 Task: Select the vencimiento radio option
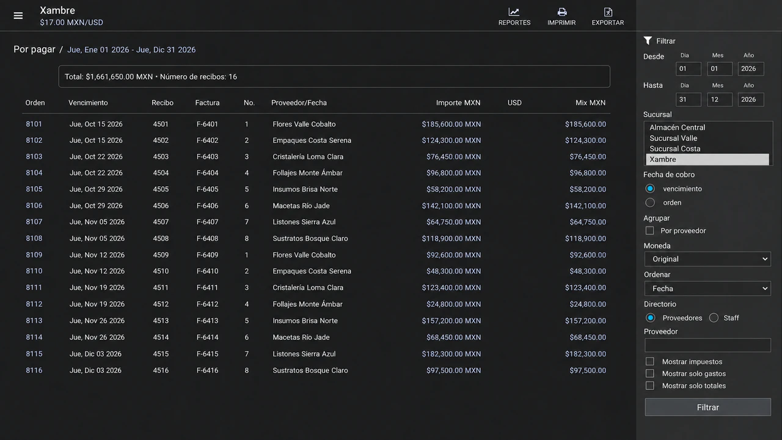tap(650, 189)
